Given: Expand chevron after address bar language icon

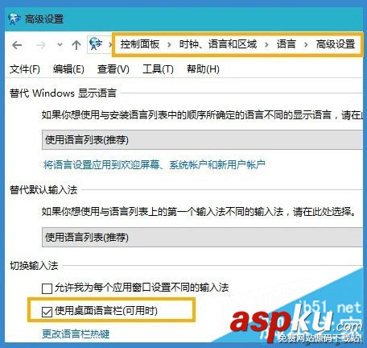Looking at the screenshot, I should [x=109, y=44].
